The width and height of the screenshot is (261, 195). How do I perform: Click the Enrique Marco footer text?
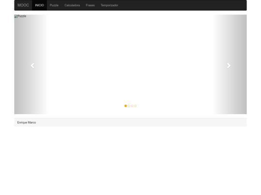coord(27,123)
